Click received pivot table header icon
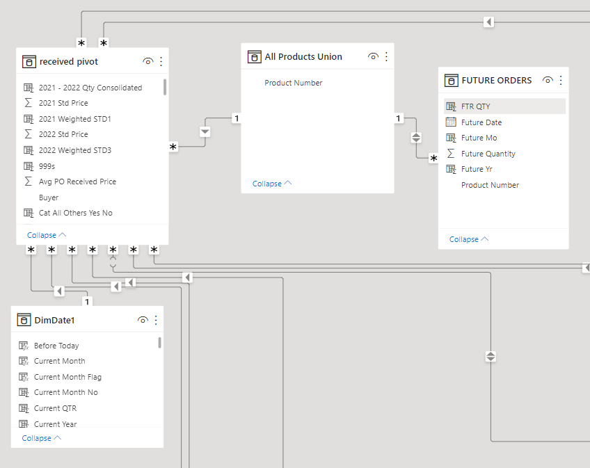Image resolution: width=590 pixels, height=468 pixels. pyautogui.click(x=29, y=62)
